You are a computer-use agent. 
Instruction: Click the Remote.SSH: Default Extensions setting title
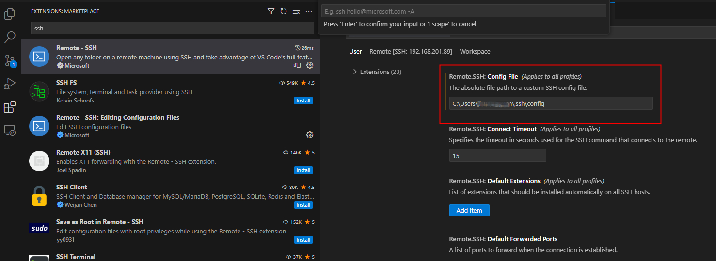pos(495,181)
